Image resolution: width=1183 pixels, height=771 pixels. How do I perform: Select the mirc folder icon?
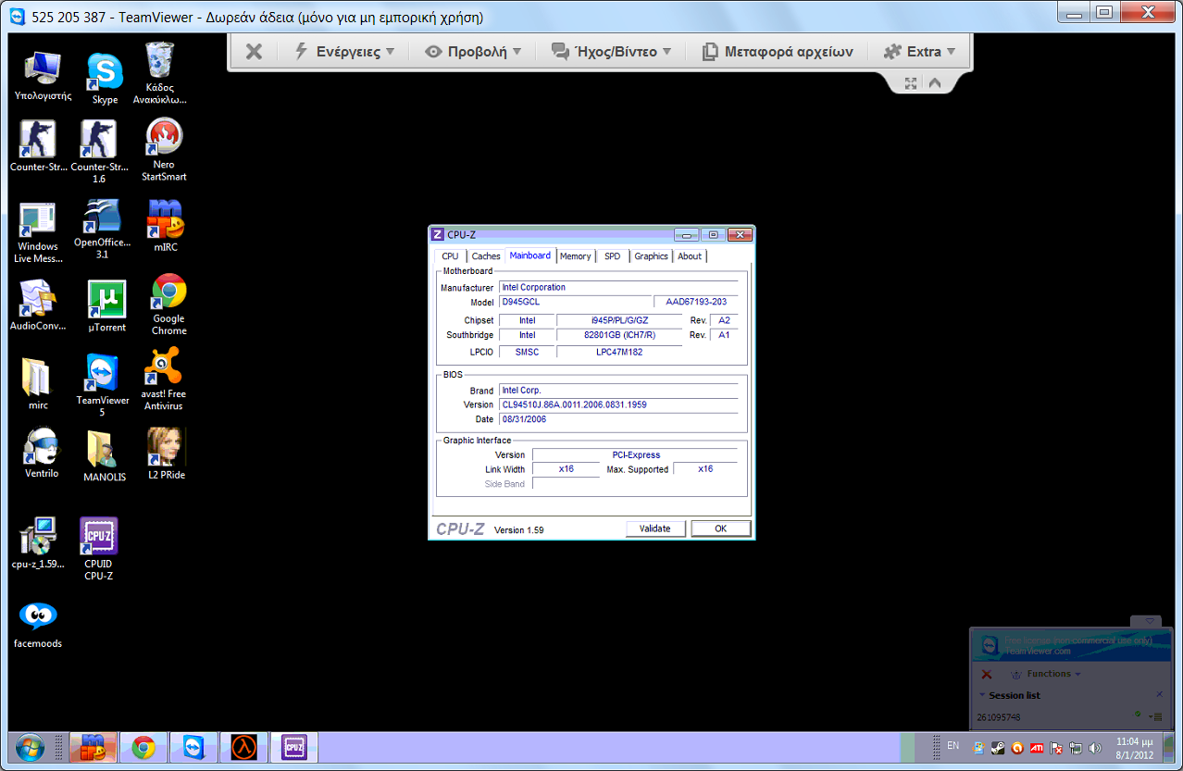[38, 384]
